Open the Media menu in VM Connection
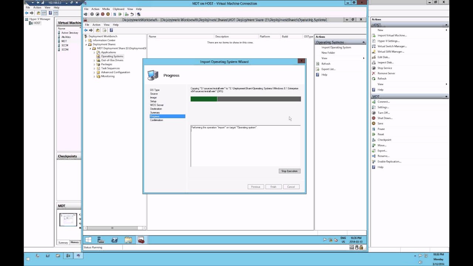The width and height of the screenshot is (473, 266). 106,9
